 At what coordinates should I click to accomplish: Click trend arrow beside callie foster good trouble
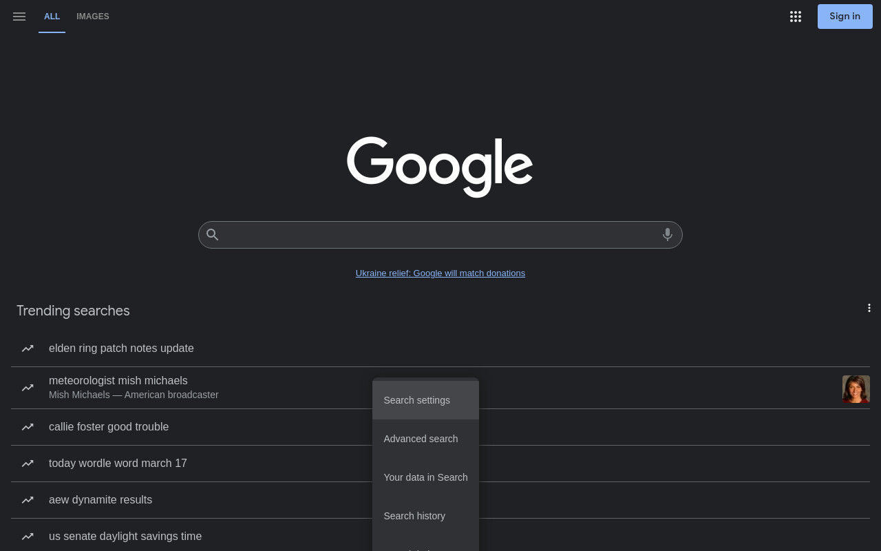[x=28, y=427]
